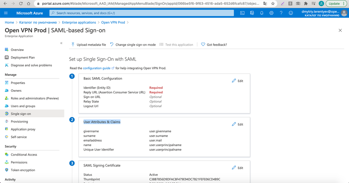Screen dimensions: 349x183
Task: Open Permissions under Security
Action: pos(19,162)
